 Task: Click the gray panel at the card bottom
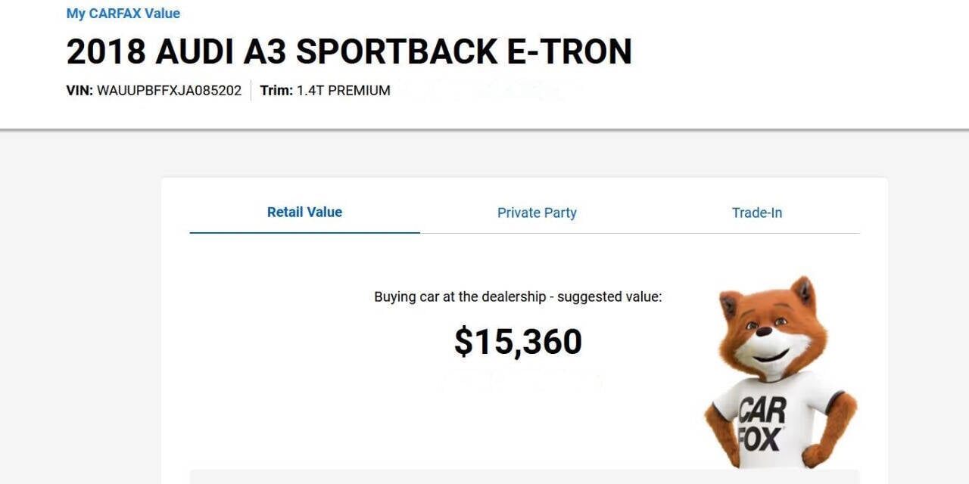[524, 476]
